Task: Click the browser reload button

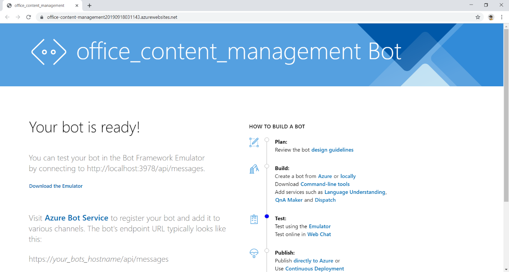Action: tap(28, 17)
